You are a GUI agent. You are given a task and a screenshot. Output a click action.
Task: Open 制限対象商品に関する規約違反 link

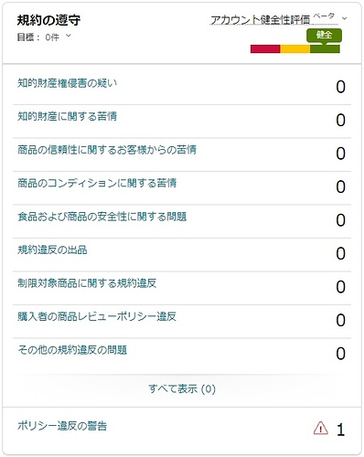87,283
